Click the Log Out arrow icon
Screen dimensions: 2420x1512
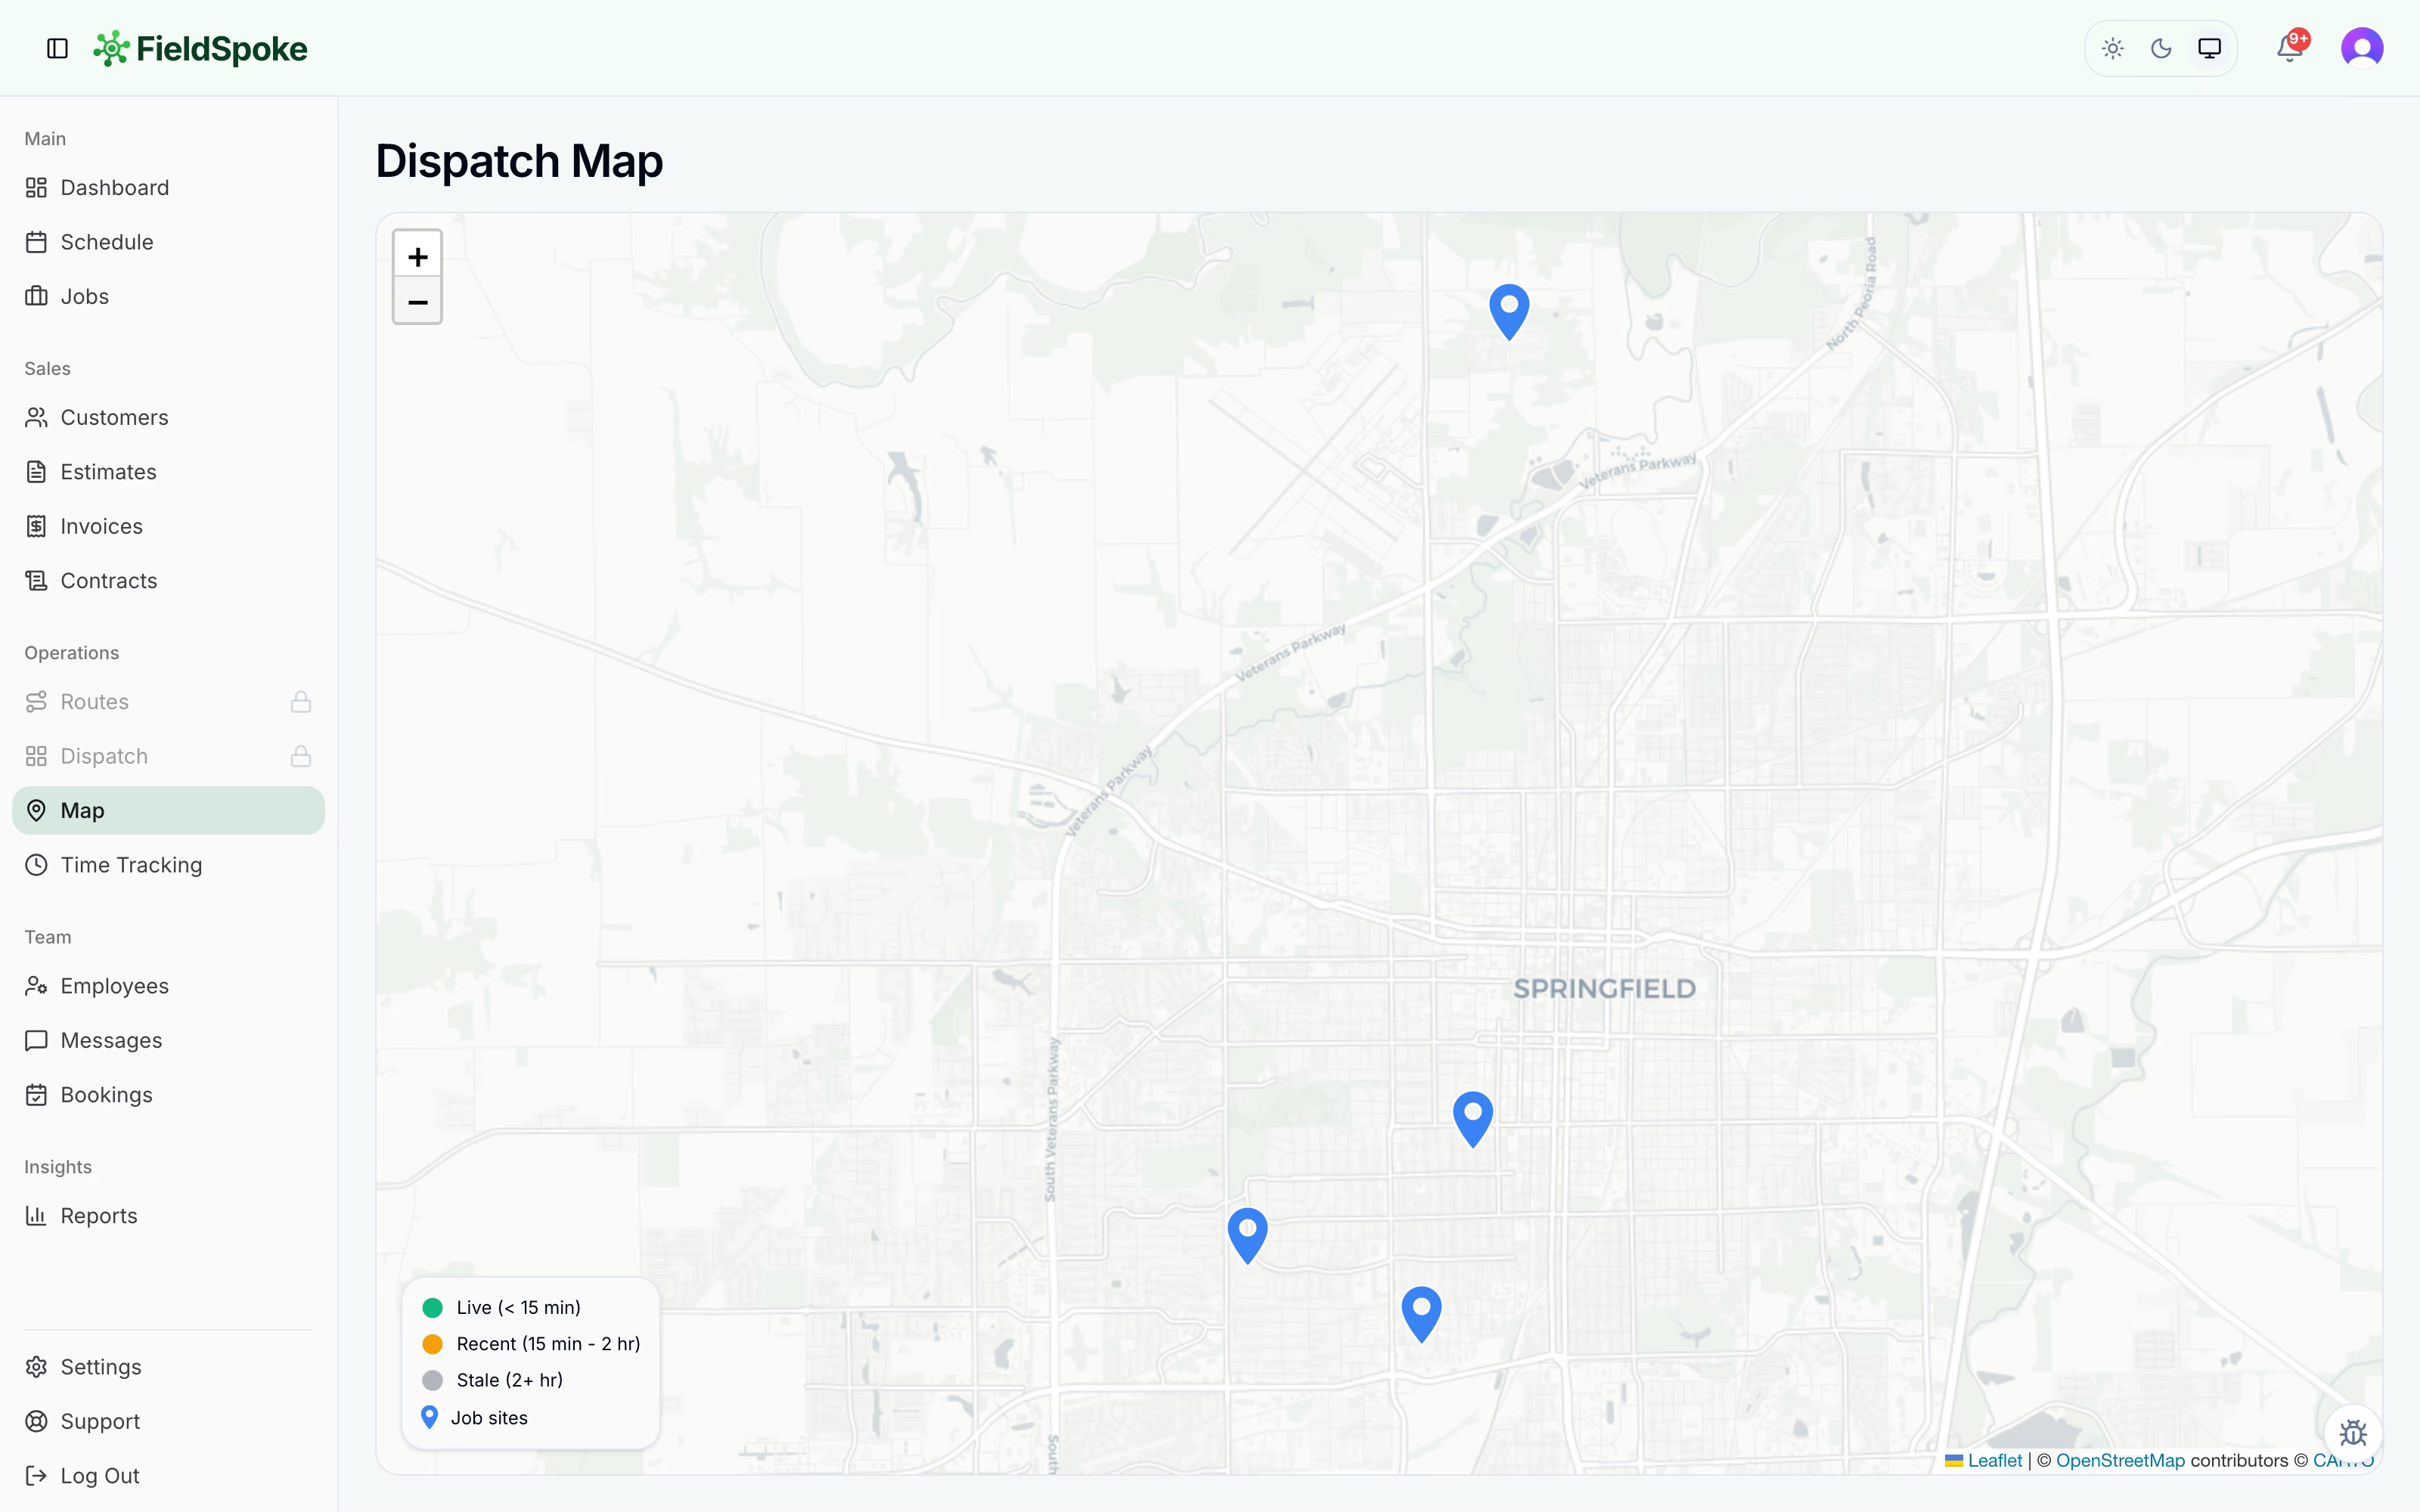[x=36, y=1476]
